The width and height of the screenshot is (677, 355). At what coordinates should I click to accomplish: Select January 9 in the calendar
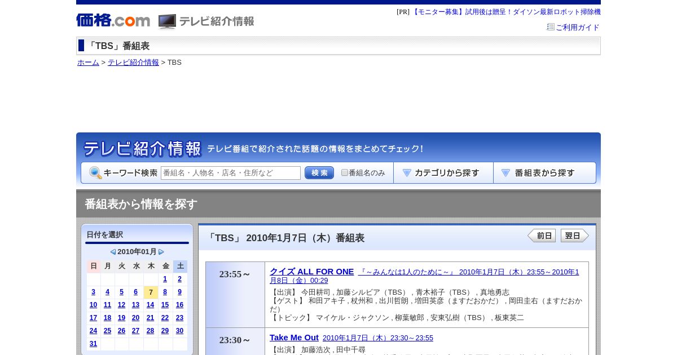(x=180, y=292)
